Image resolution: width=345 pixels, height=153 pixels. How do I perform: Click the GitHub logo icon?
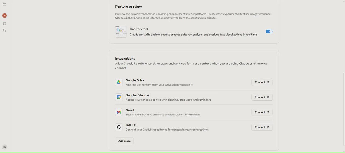[119, 127]
